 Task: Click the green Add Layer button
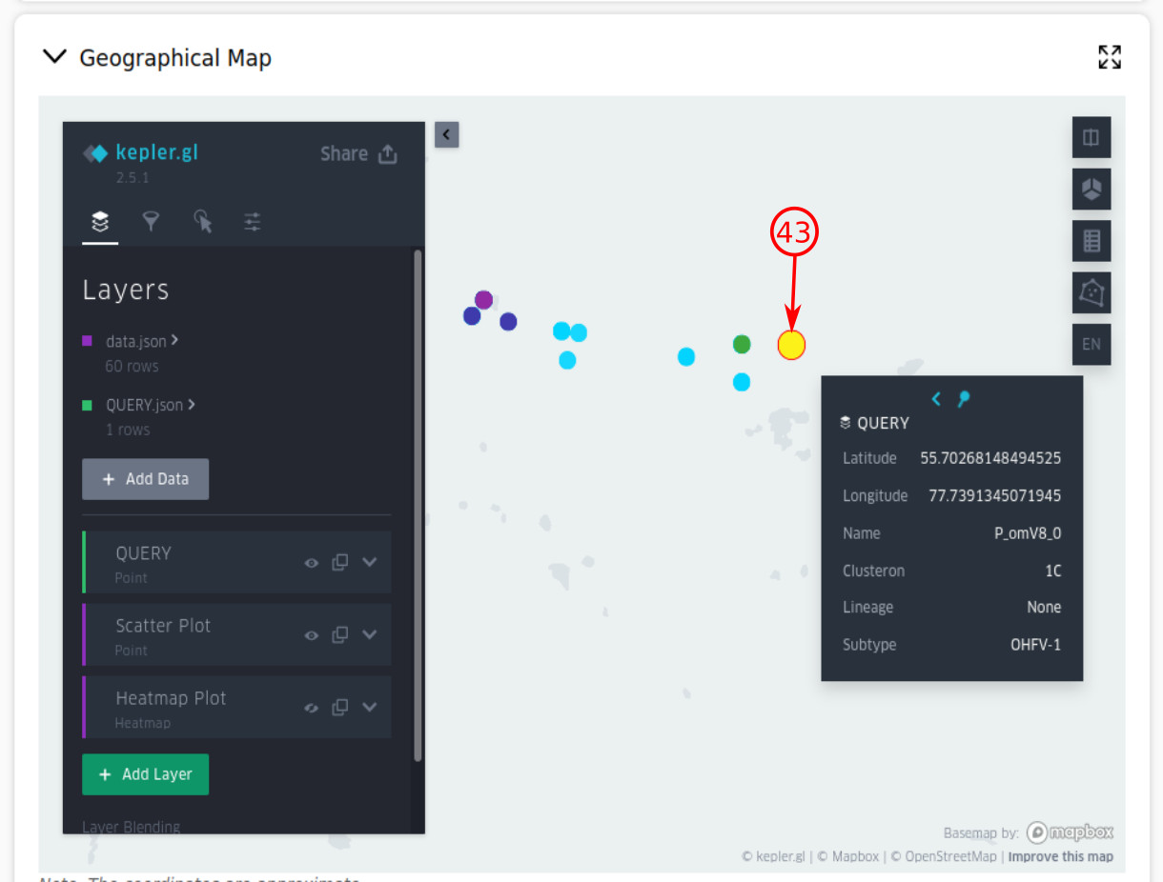coord(145,774)
